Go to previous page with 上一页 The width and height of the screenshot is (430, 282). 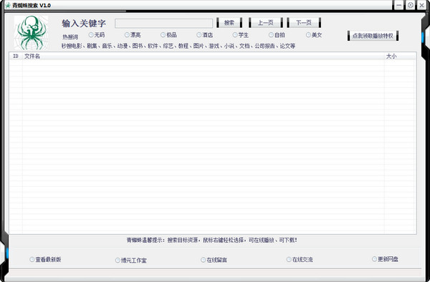(265, 23)
